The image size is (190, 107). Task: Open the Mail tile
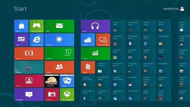click(59, 26)
